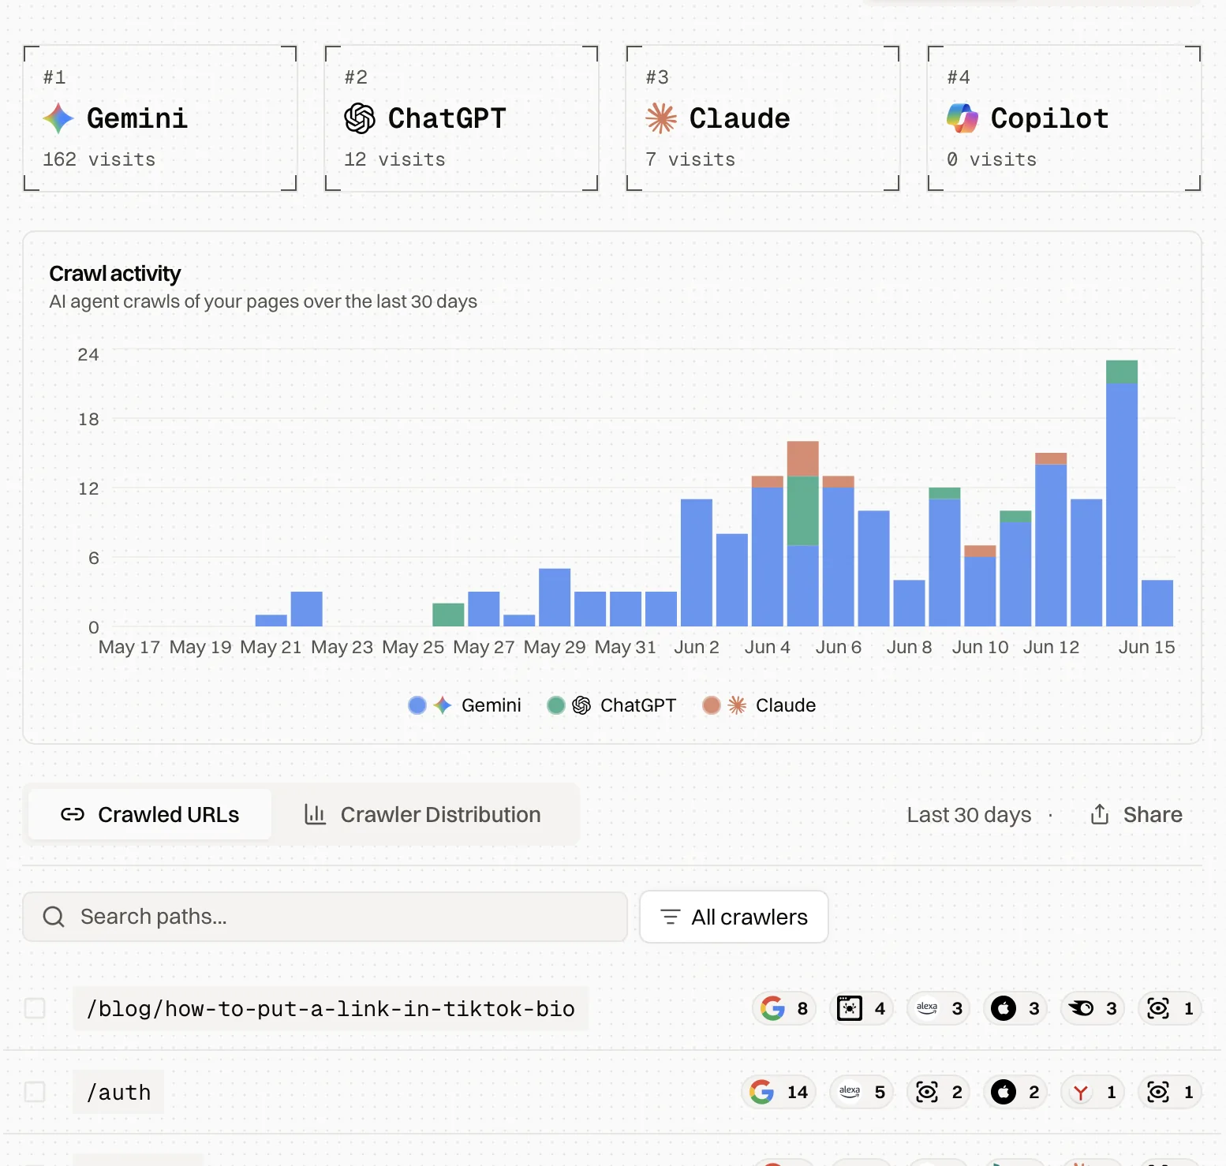Click the "Crawl activity" heading
Image resolution: width=1226 pixels, height=1166 pixels.
[115, 273]
